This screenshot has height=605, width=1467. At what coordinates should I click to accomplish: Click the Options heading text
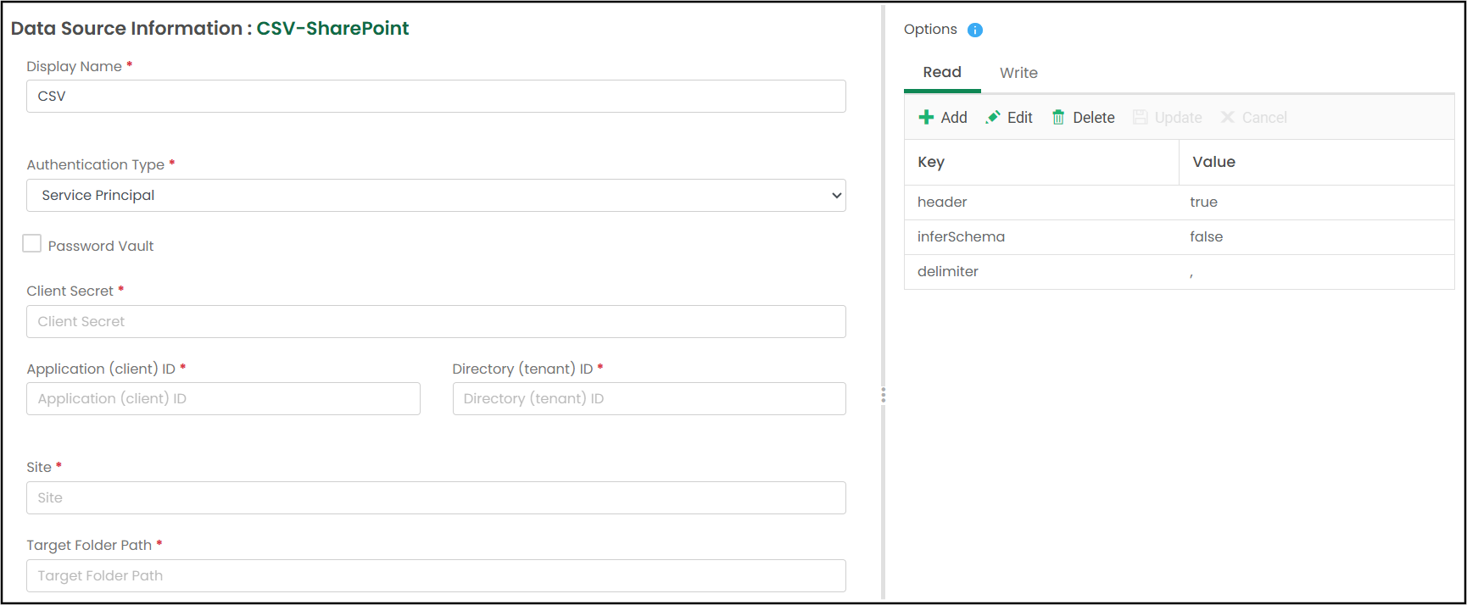coord(930,30)
